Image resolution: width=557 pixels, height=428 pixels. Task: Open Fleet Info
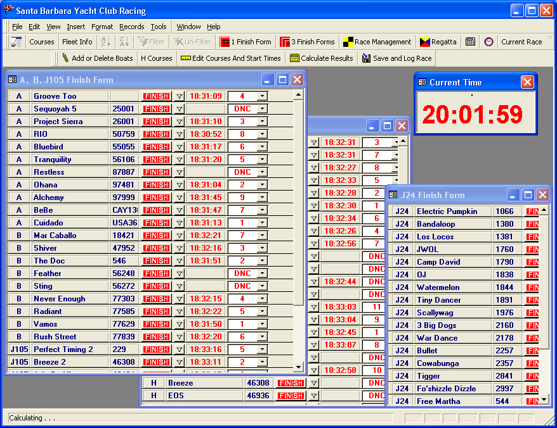pyautogui.click(x=77, y=42)
